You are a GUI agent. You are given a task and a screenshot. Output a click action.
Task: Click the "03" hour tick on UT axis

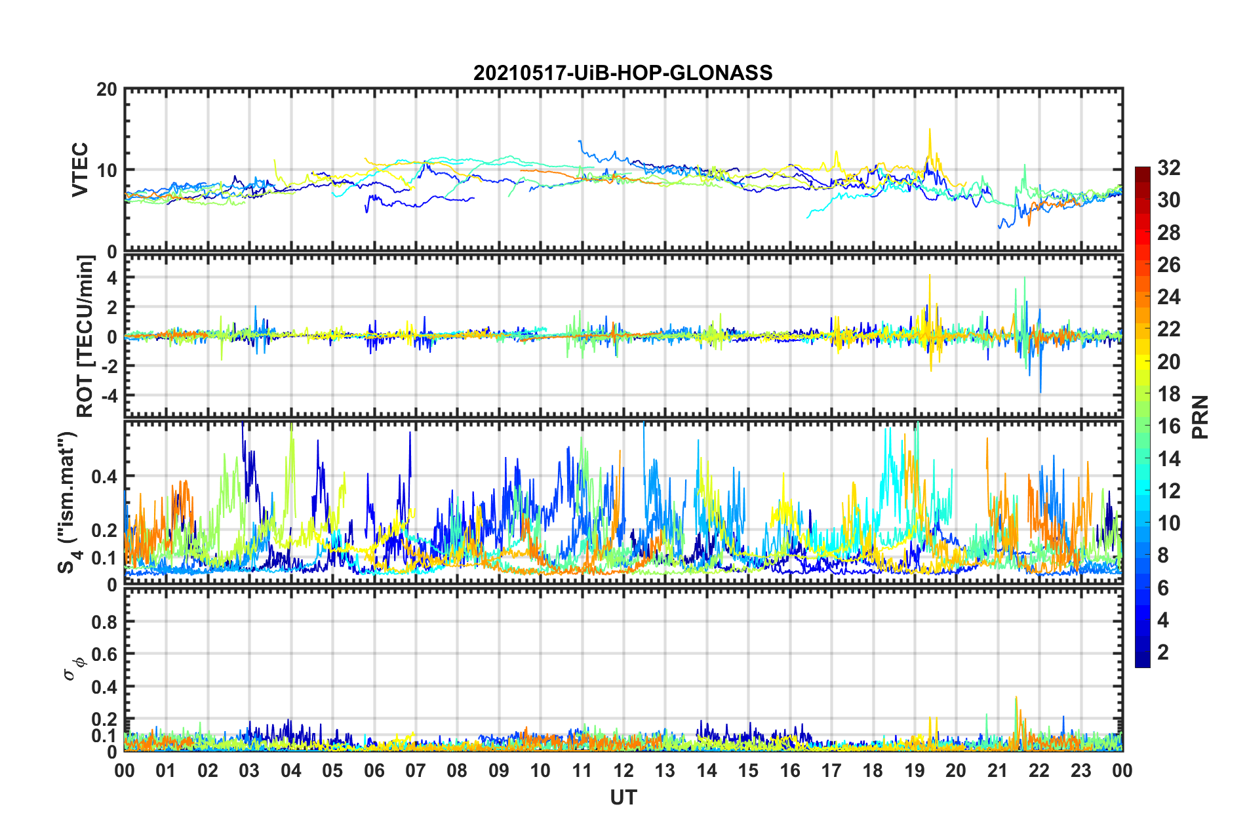pos(249,770)
